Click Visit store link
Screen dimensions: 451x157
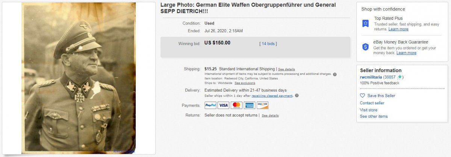[368, 110]
